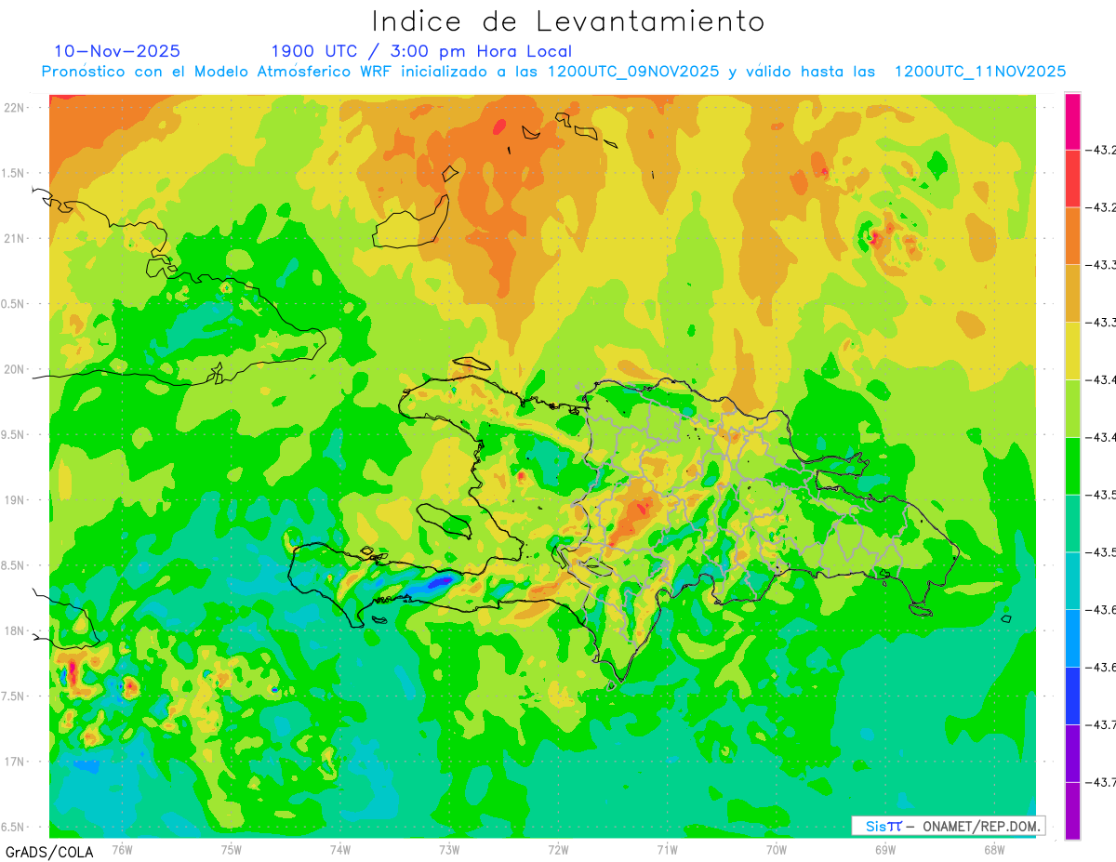1116x862 pixels.
Task: Click the "22N" latitude label
Action: 15,108
